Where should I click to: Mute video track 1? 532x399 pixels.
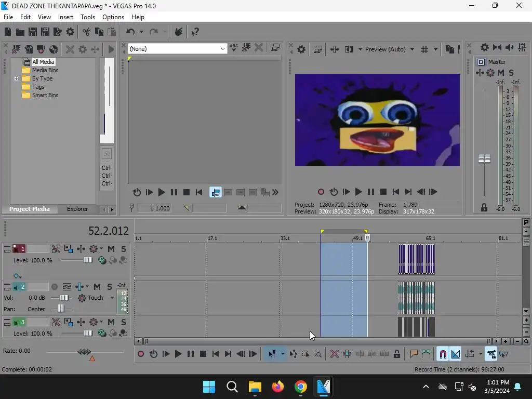[x=111, y=249]
